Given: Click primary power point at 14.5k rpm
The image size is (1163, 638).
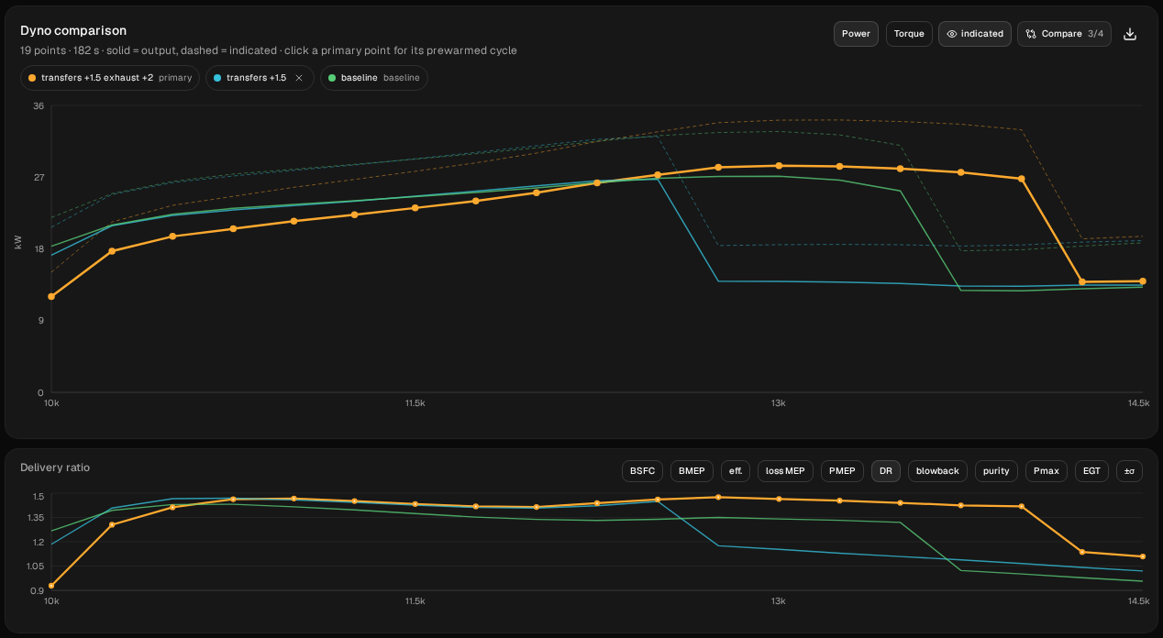Looking at the screenshot, I should click(x=1142, y=281).
